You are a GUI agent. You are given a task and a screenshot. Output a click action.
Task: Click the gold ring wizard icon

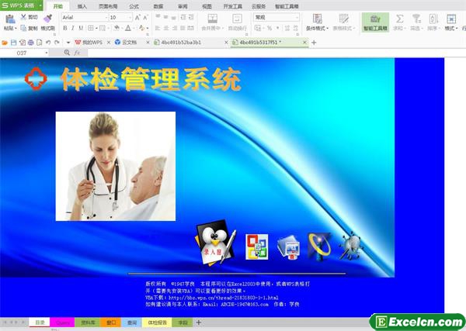[319, 247]
